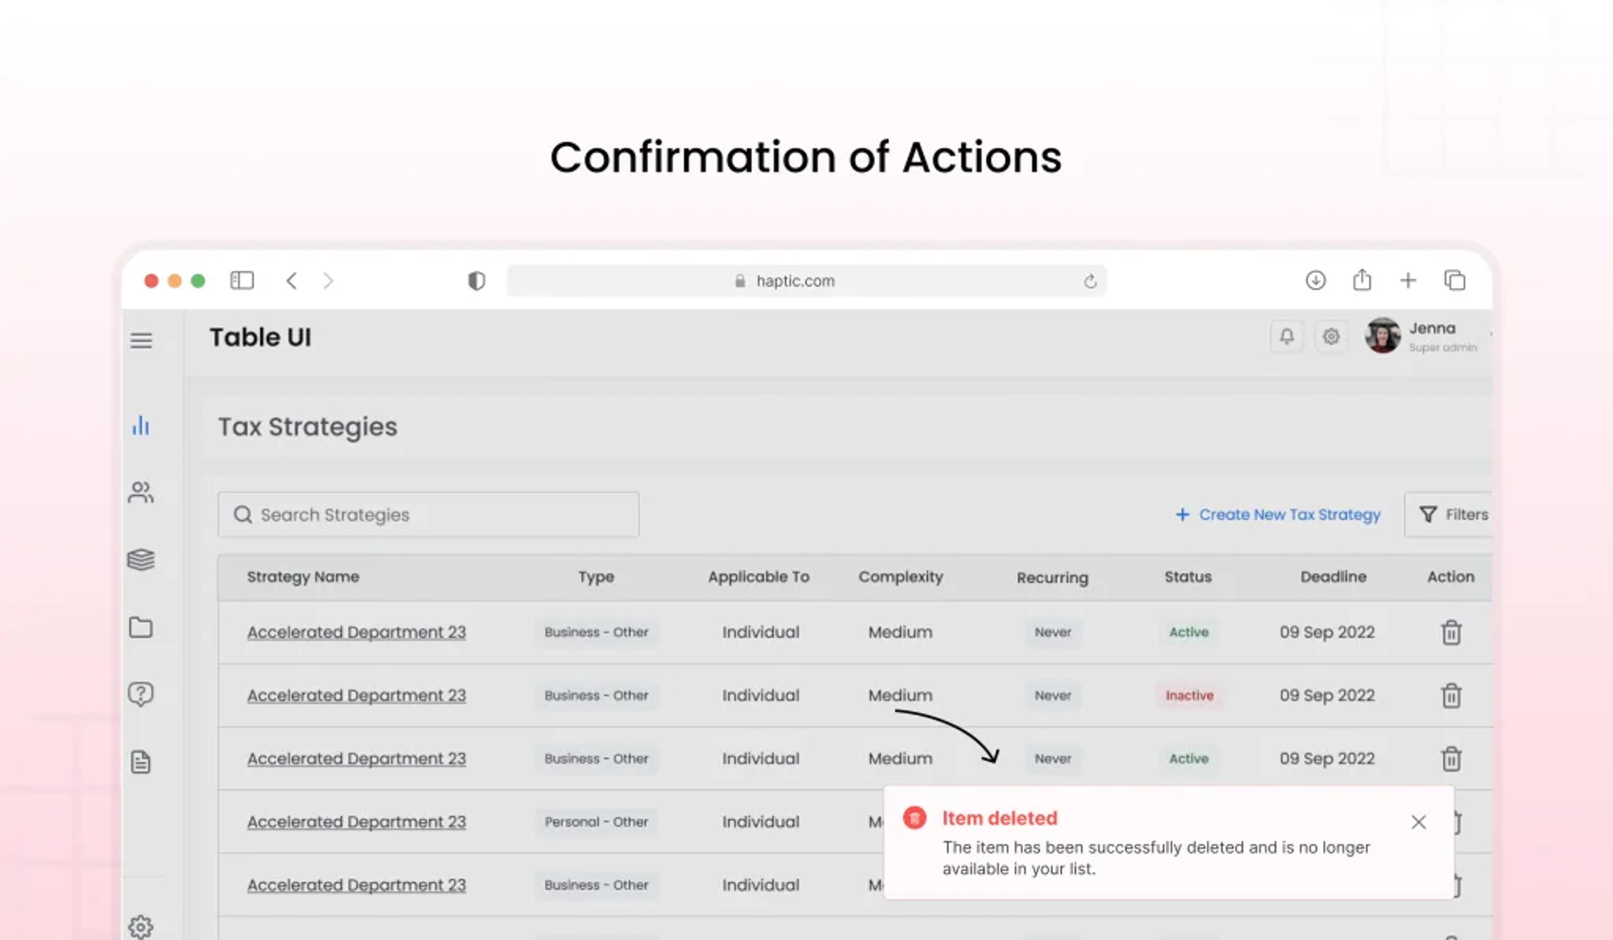1613x940 pixels.
Task: Open the hamburger menu in sidebar
Action: (x=142, y=340)
